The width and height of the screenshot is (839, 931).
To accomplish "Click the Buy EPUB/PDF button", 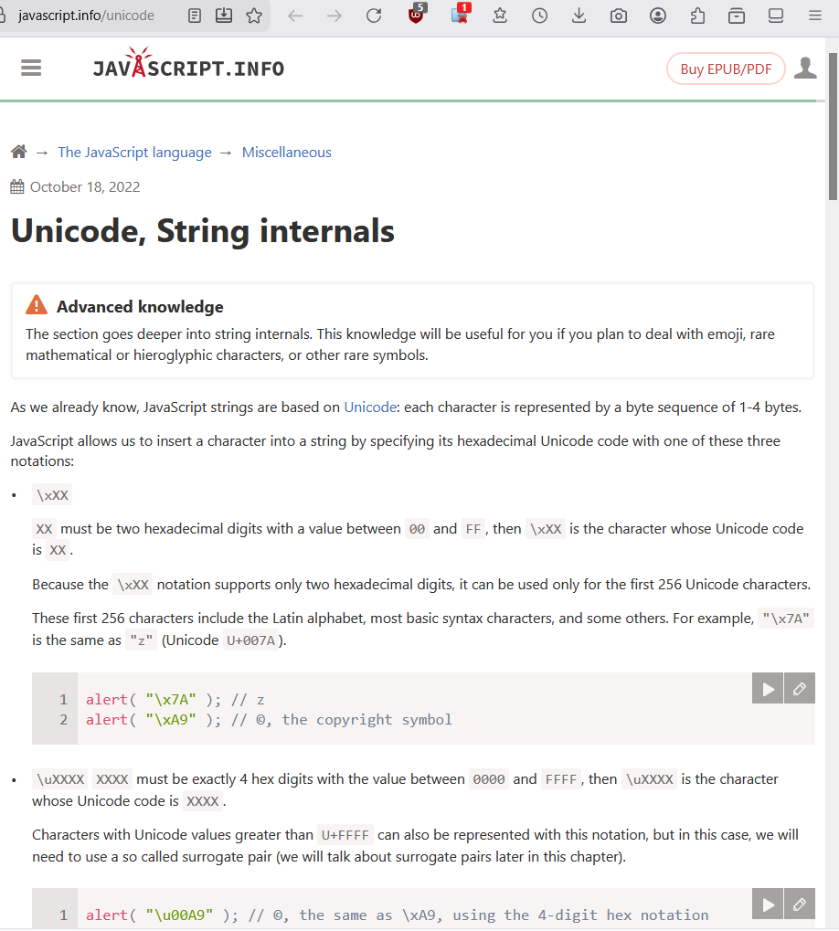I will (726, 68).
